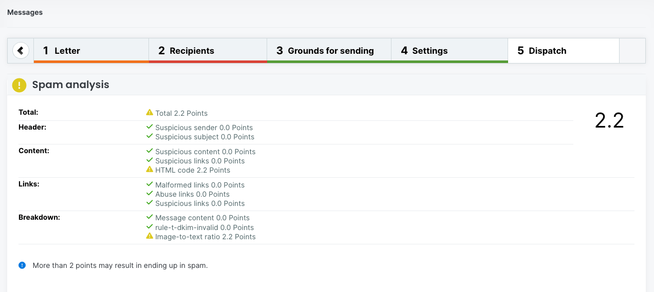Click green checkmark beside rule-t-dkim-invalid

[150, 227]
